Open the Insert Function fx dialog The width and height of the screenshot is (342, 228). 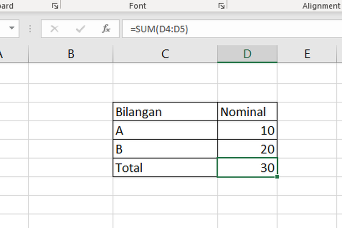(x=106, y=29)
